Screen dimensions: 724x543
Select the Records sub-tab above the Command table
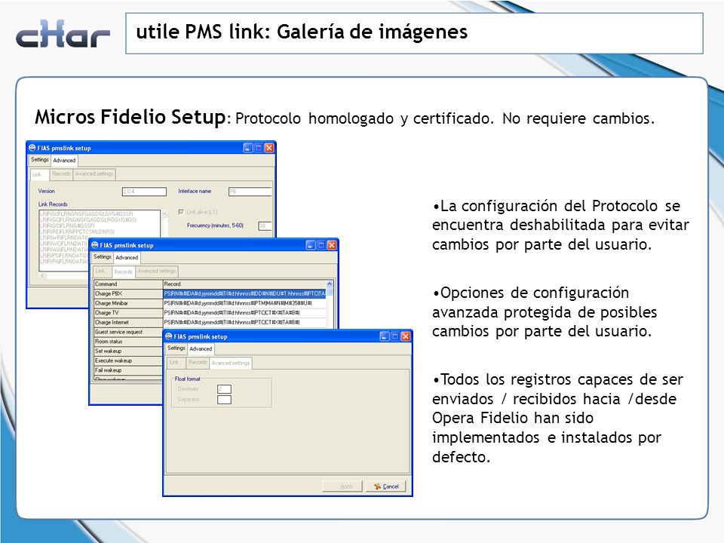click(123, 272)
